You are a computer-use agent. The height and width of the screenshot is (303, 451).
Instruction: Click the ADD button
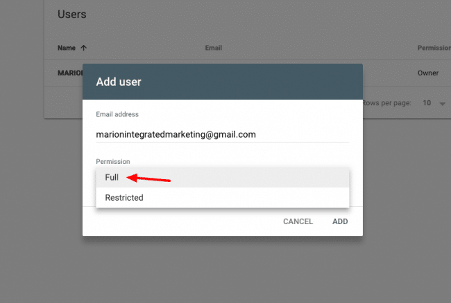(x=340, y=221)
